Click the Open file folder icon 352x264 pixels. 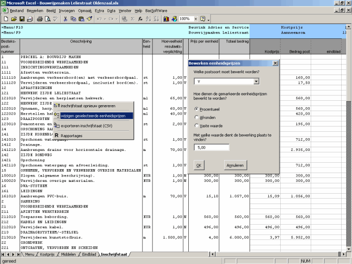tap(14, 19)
